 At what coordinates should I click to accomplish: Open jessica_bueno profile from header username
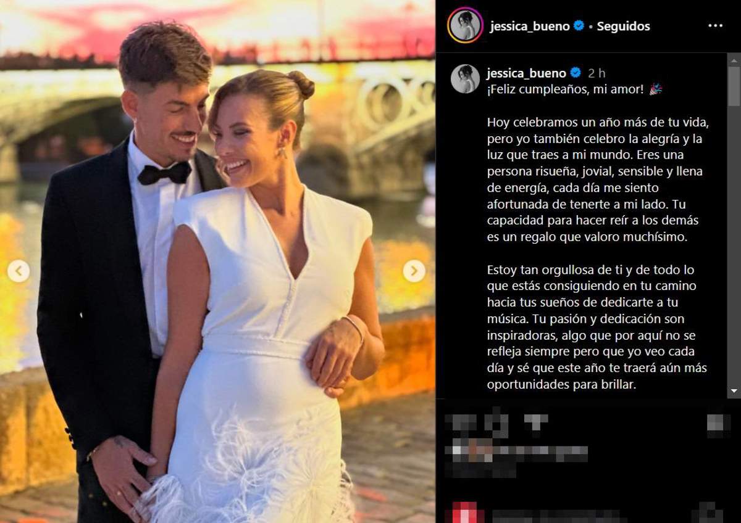click(530, 26)
